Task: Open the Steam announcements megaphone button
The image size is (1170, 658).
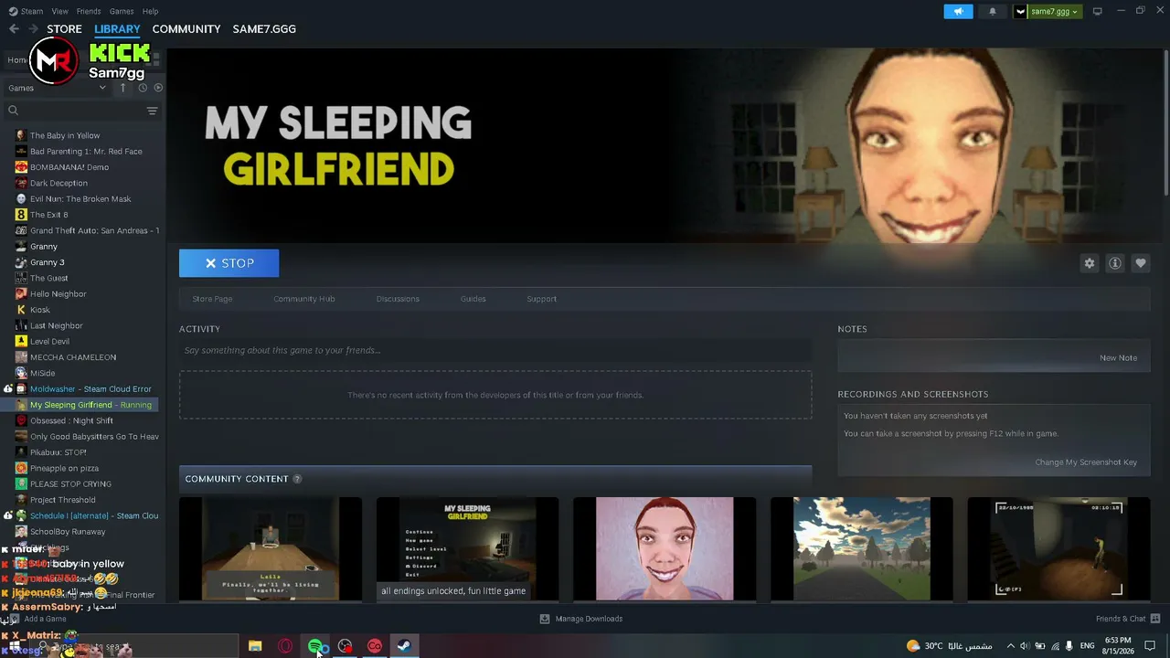Action: click(x=958, y=12)
